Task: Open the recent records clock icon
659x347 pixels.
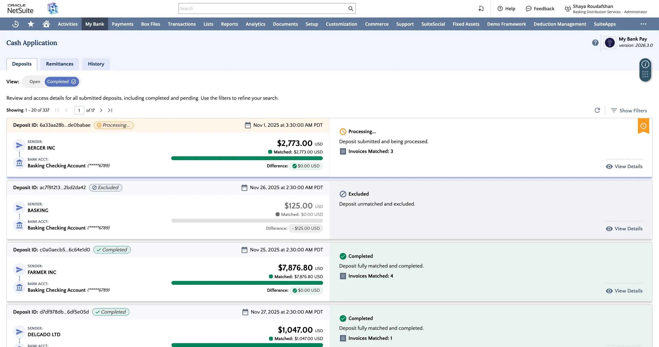Action: pyautogui.click(x=15, y=24)
